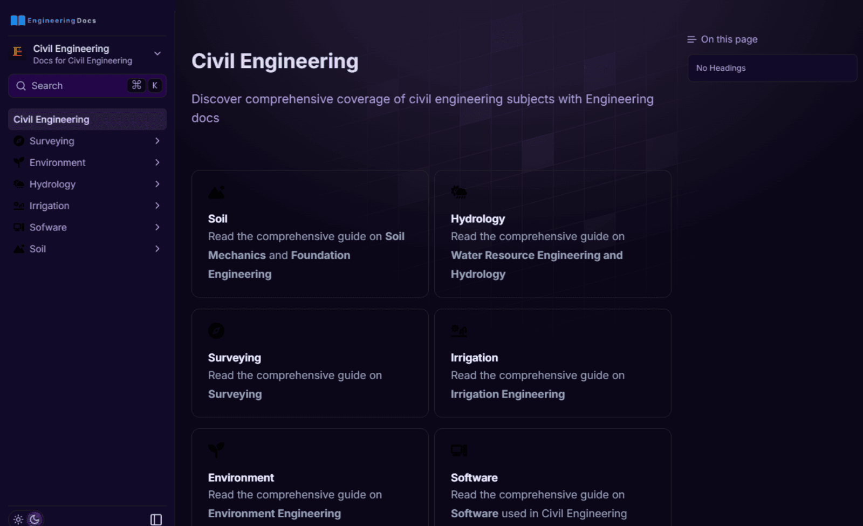Click the mountain icon on the Soil card
Screen dimensions: 863x526
click(x=216, y=192)
